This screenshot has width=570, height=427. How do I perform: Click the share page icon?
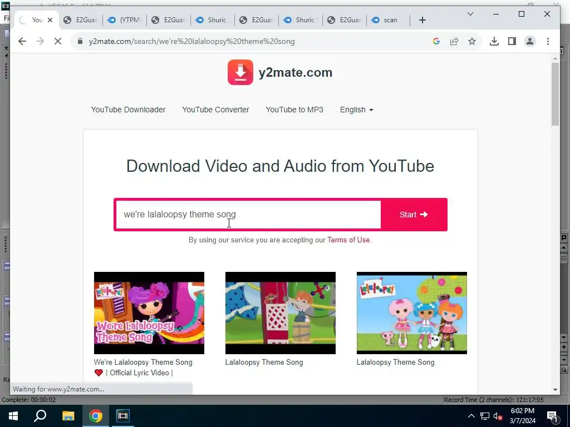coord(454,41)
